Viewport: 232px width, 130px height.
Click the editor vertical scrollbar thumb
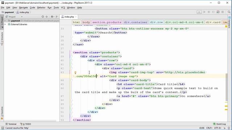click(227, 87)
